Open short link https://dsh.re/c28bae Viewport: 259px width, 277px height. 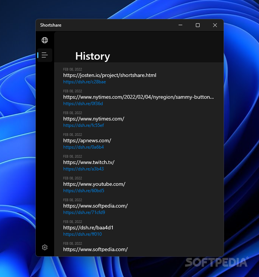84,82
